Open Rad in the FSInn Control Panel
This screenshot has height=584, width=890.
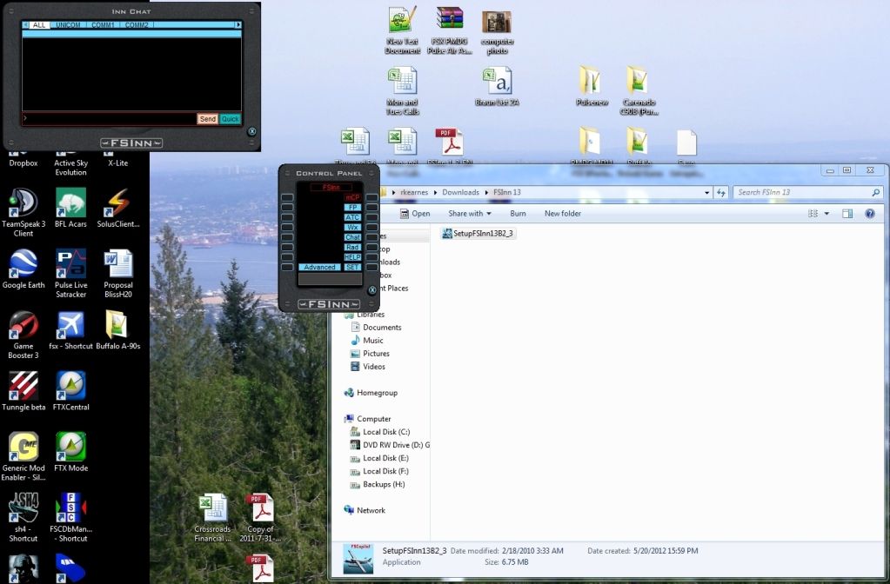click(352, 247)
